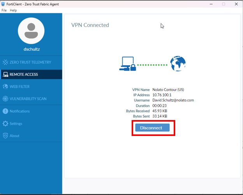Click the dschultz user avatar

31,31
